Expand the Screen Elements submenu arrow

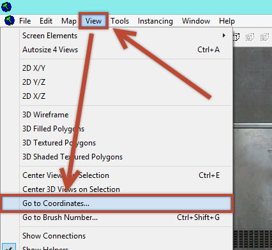click(x=223, y=36)
